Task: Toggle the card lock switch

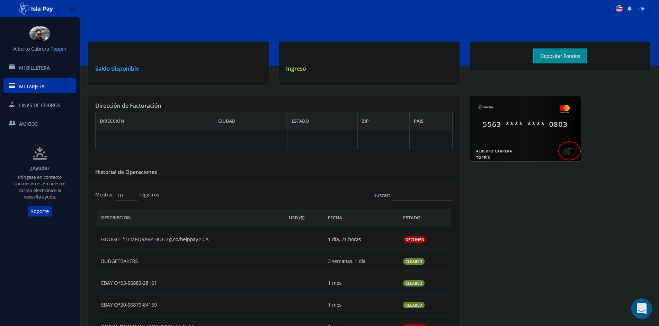Action: tap(569, 151)
